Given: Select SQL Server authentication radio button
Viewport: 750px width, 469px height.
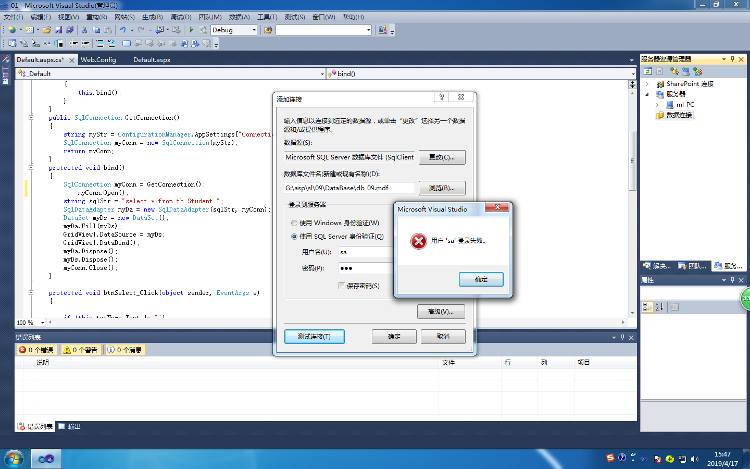Looking at the screenshot, I should [294, 237].
